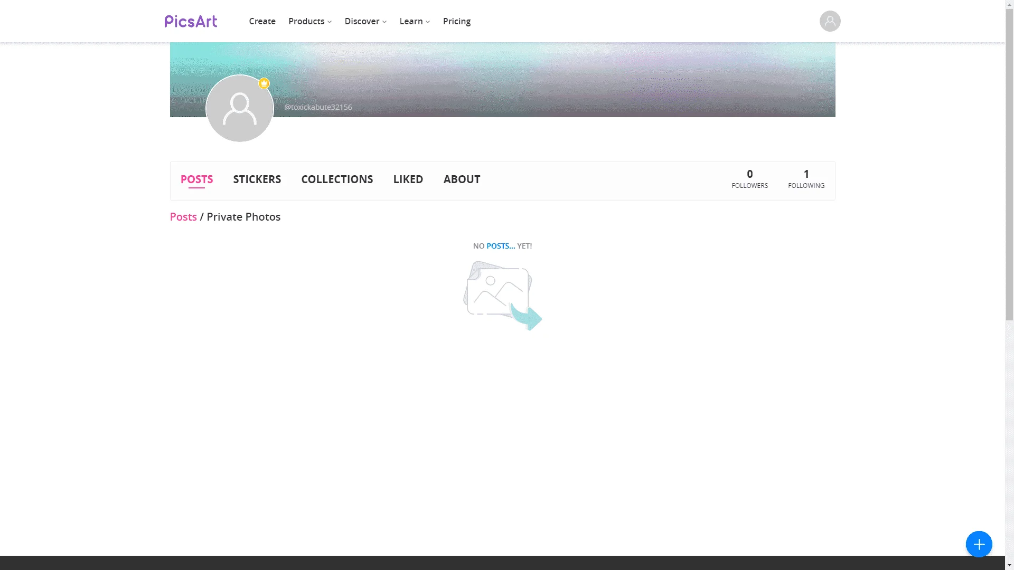Click the Private Photos breadcrumb text

tap(243, 217)
